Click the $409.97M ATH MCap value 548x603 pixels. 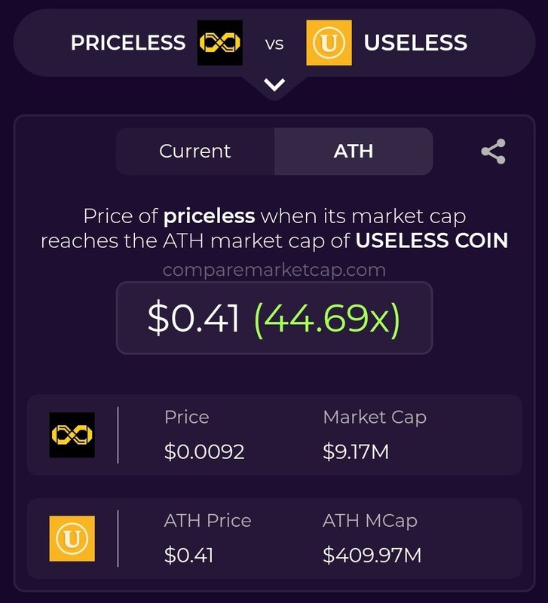point(372,555)
